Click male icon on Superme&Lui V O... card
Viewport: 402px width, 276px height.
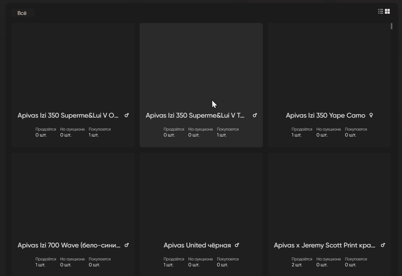(x=127, y=115)
